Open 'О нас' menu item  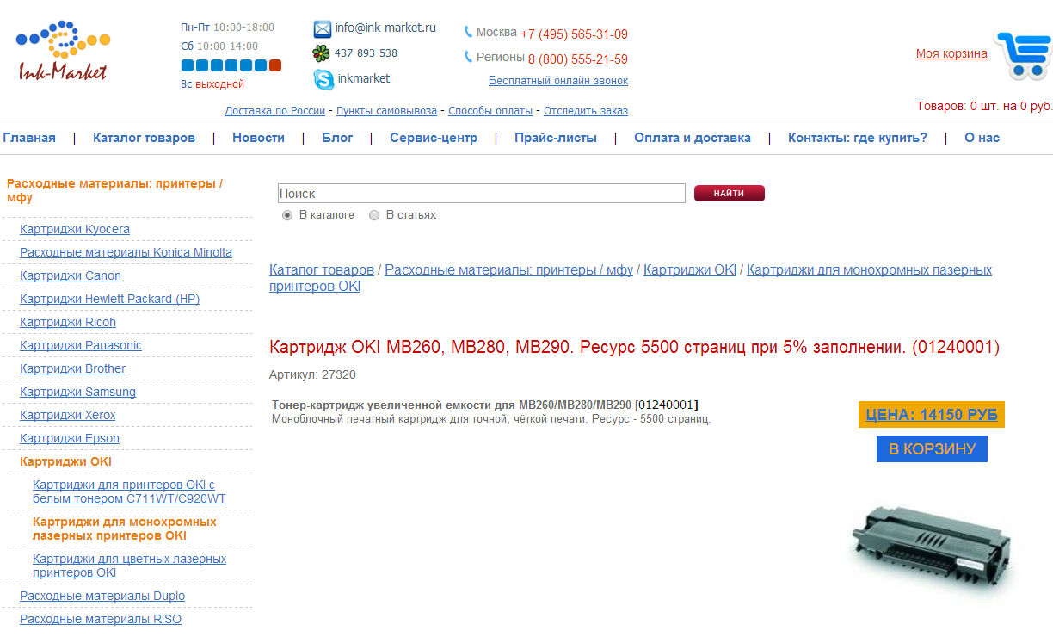(982, 138)
